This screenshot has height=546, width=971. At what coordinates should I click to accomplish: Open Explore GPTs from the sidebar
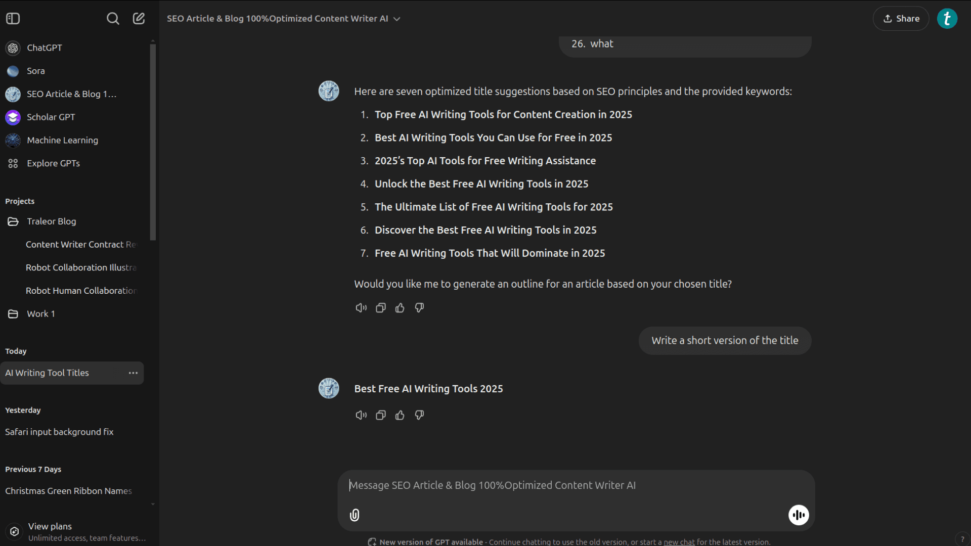(53, 163)
